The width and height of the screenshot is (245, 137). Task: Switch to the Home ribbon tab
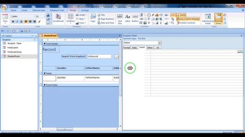tap(13, 10)
